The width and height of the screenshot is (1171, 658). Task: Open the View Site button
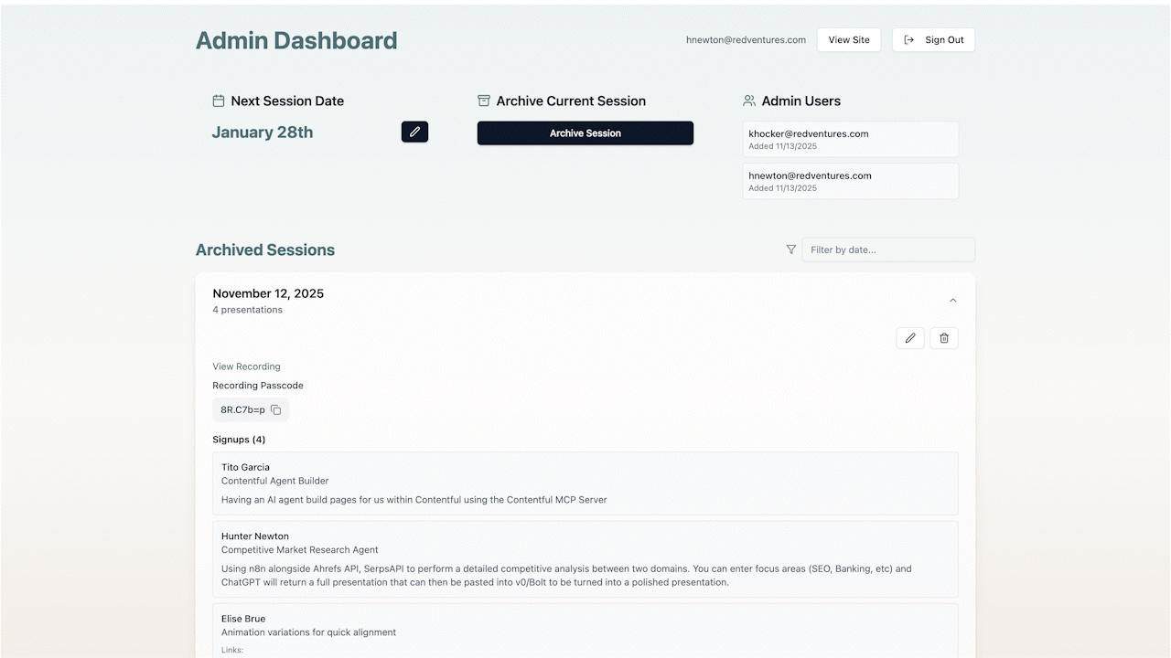(849, 40)
